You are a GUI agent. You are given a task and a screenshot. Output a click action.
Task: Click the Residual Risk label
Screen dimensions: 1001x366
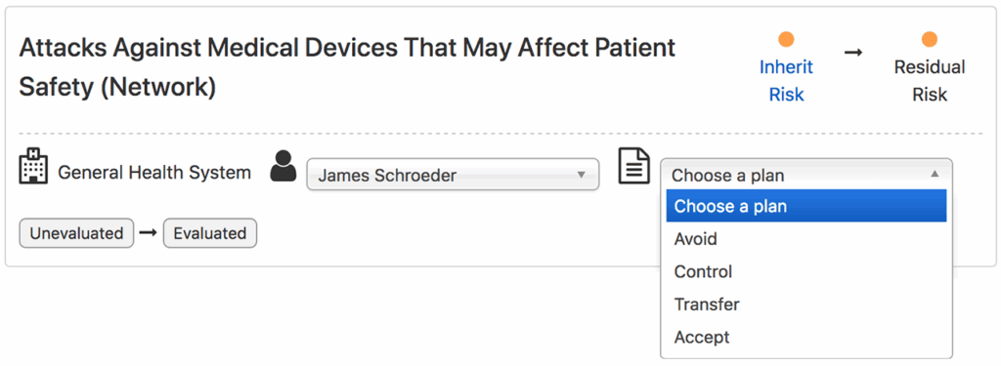(930, 81)
